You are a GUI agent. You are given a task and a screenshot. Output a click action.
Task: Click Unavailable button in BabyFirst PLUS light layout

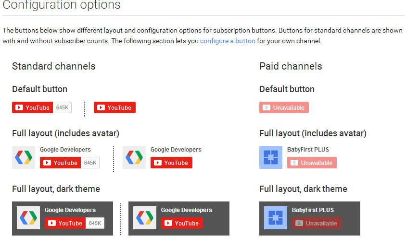pos(312,163)
